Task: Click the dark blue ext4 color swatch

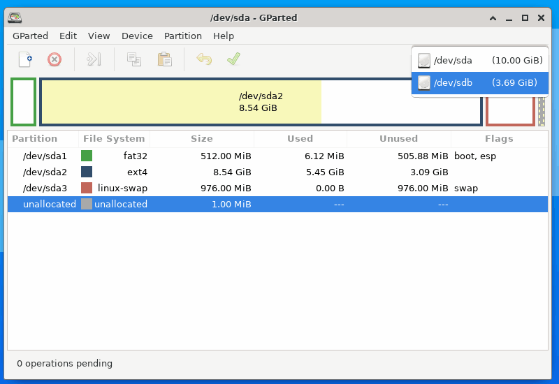Action: (87, 172)
